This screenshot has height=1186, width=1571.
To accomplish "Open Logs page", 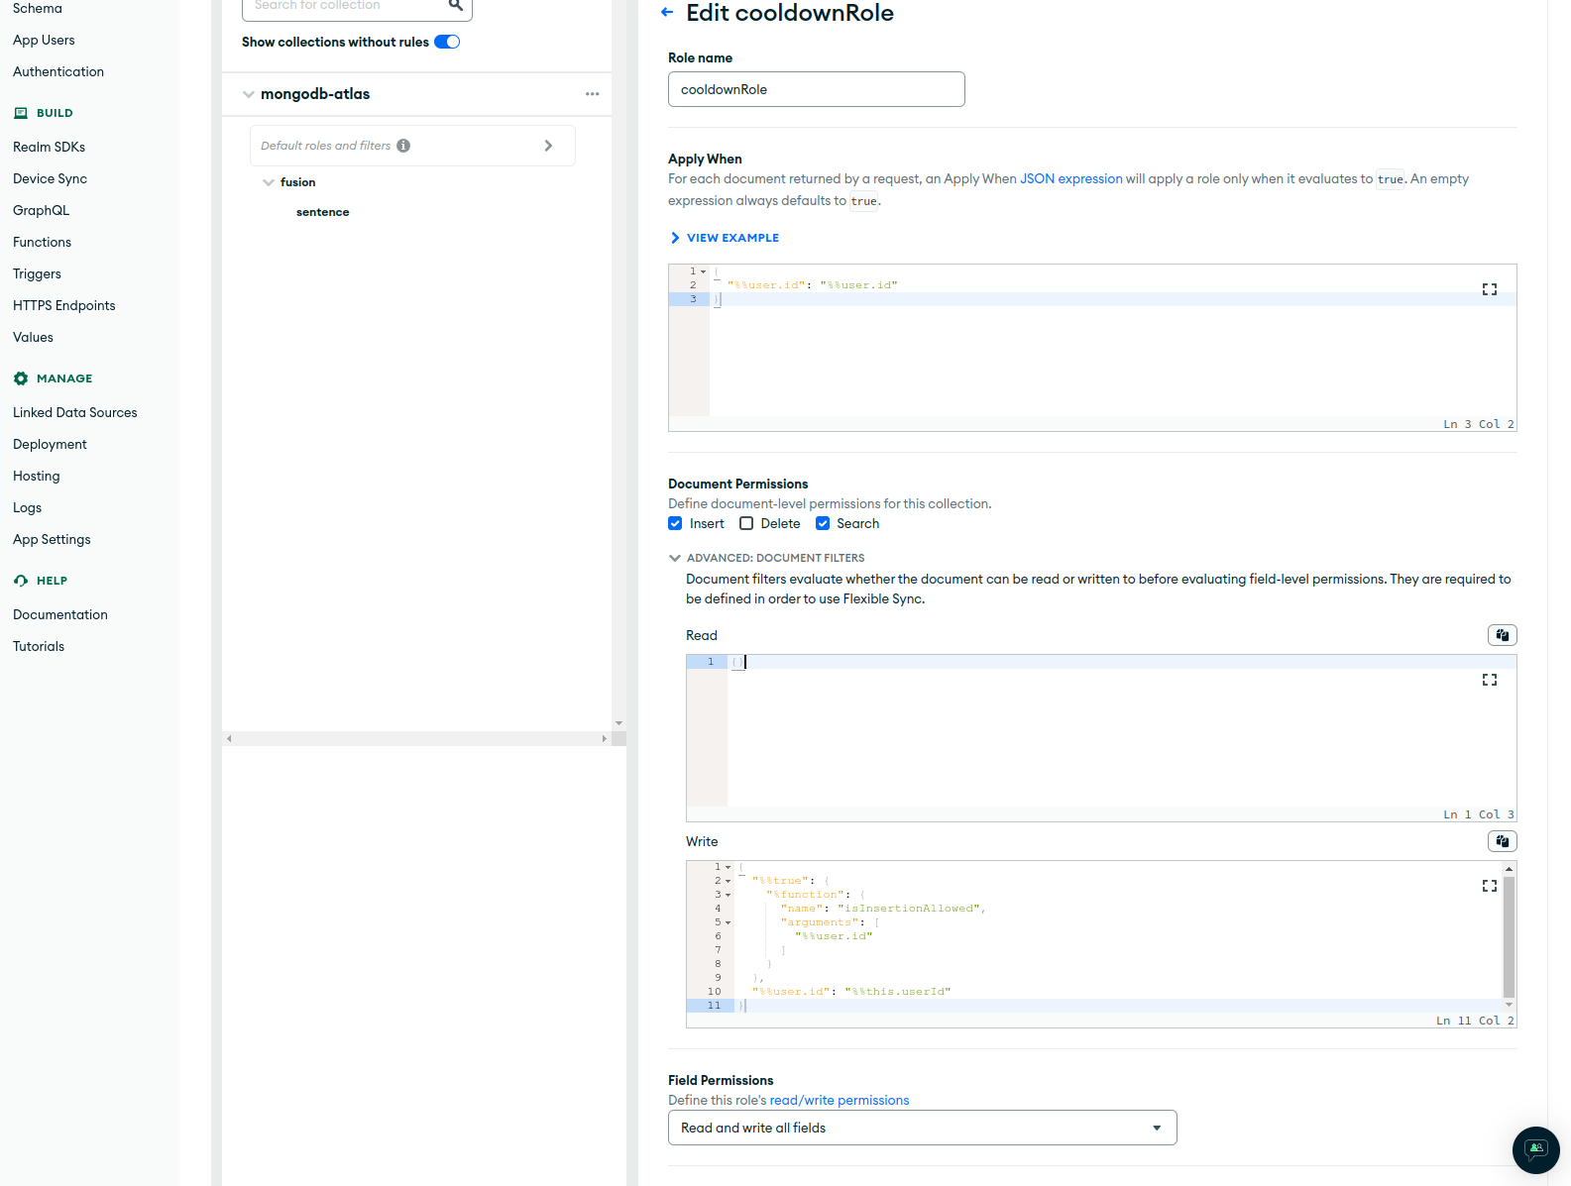I will (27, 507).
